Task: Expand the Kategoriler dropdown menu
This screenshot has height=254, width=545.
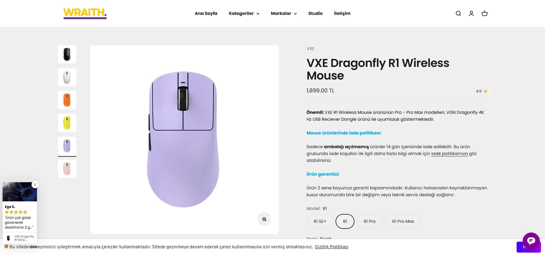Action: [x=244, y=13]
